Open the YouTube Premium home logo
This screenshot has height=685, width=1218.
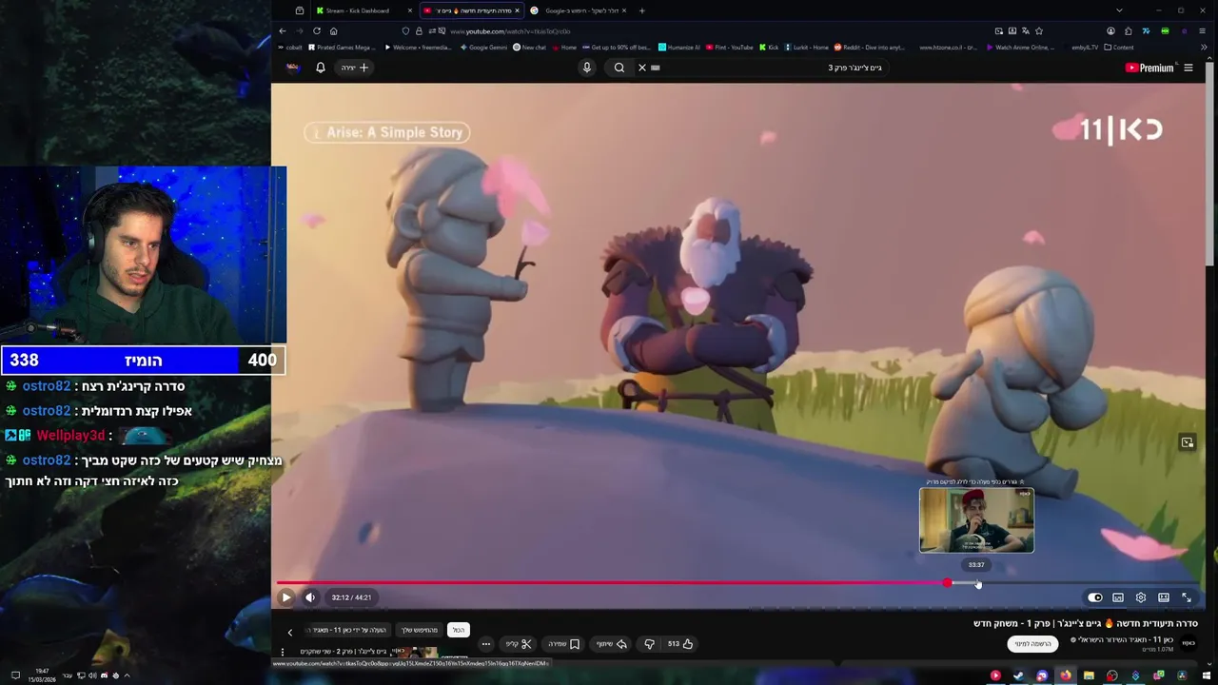[x=1150, y=68]
